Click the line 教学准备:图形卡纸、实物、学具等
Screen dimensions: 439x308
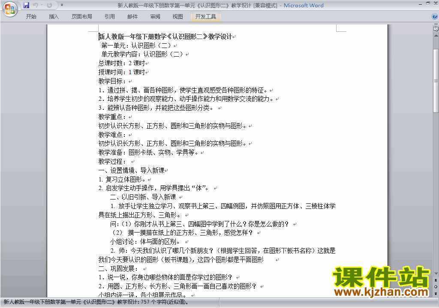tap(148, 152)
